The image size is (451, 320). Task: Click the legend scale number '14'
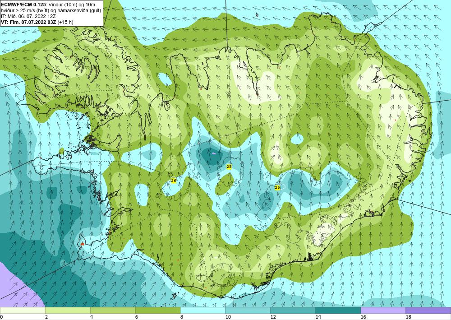[x=318, y=317]
